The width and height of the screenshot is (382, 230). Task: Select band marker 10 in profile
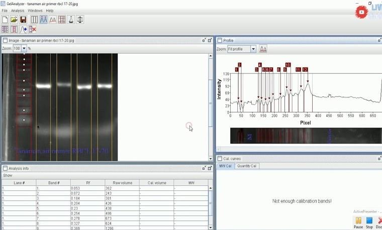coord(288,65)
